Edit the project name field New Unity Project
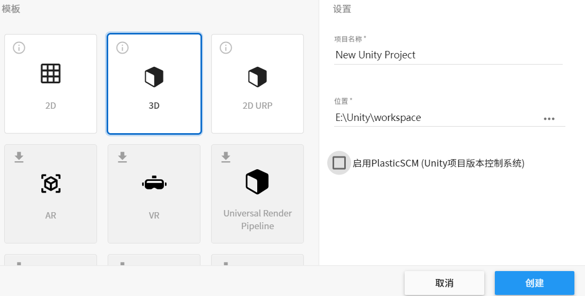This screenshot has height=296, width=585. coord(448,55)
